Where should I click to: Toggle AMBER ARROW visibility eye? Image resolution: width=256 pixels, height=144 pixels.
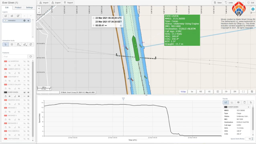[x=28, y=69]
